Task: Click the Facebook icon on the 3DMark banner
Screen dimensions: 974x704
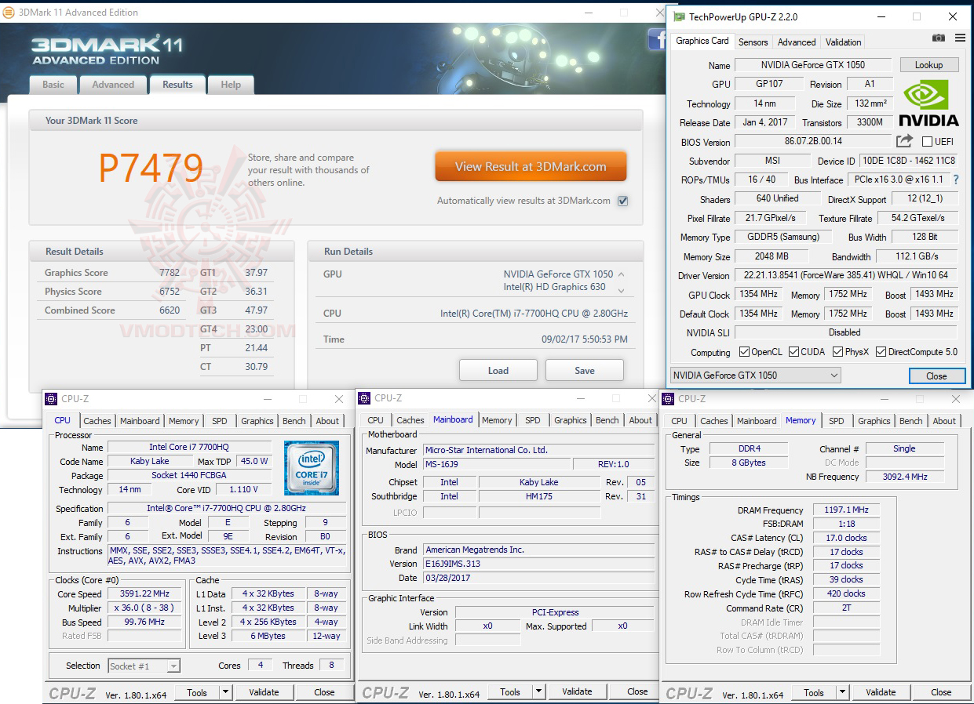Action: 656,40
